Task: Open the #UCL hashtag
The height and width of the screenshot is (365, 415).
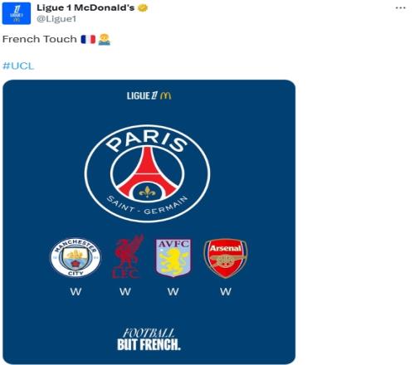Action: 18,66
